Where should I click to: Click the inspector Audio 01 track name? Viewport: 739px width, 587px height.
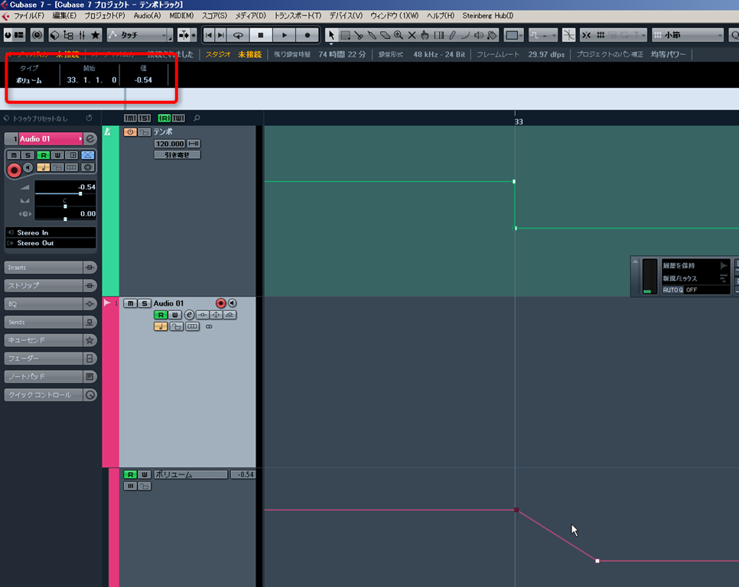[50, 139]
